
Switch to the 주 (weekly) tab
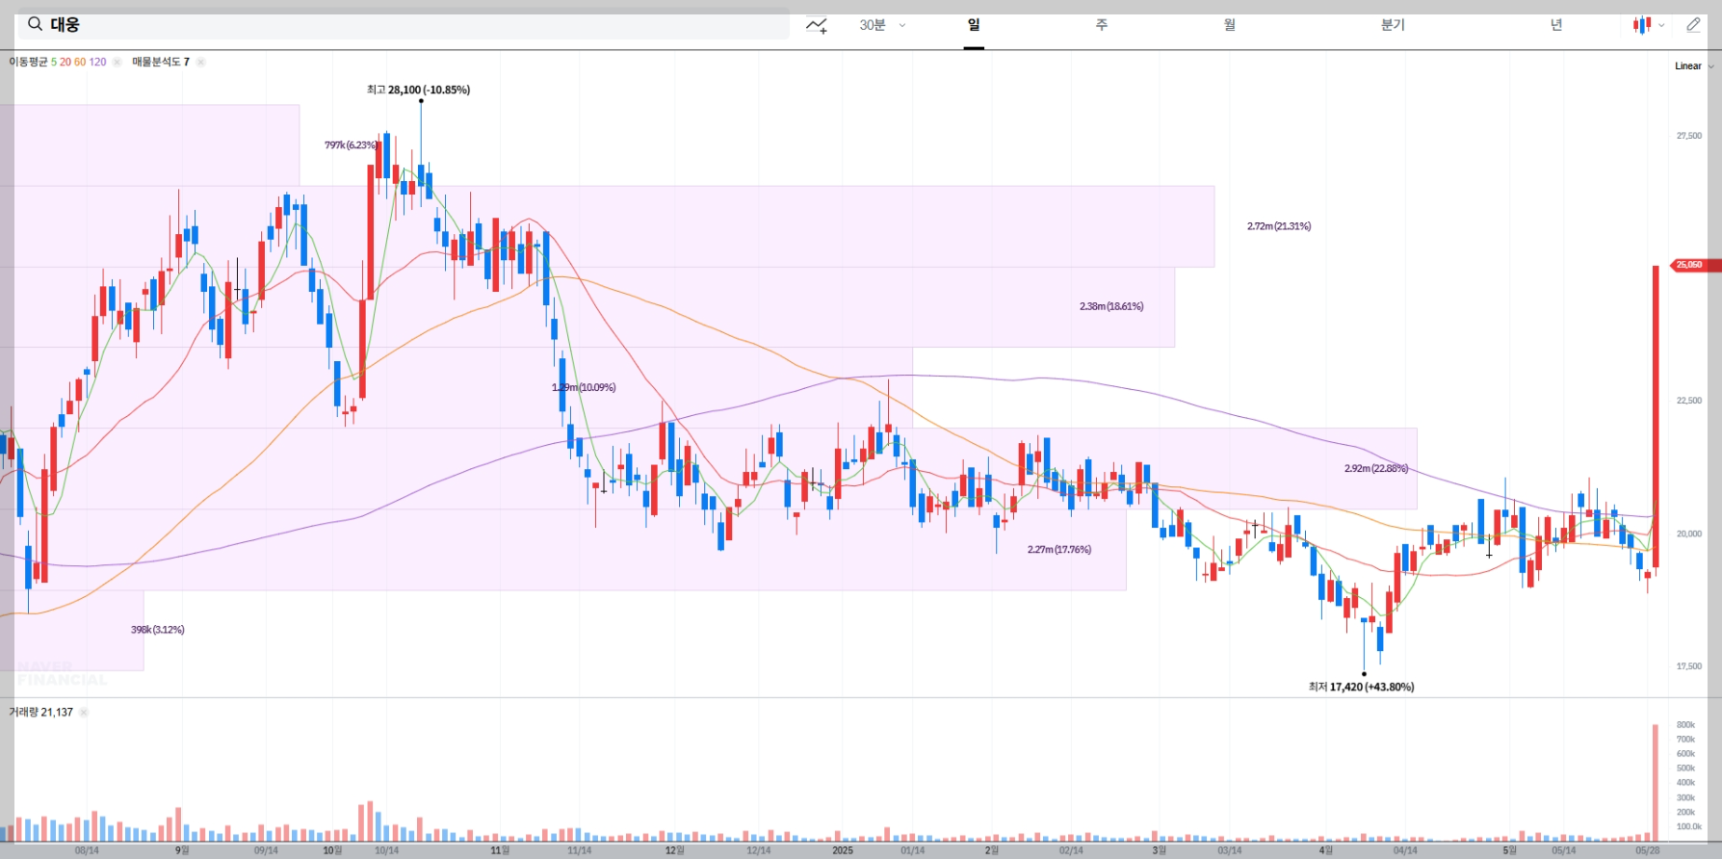coord(1102,25)
